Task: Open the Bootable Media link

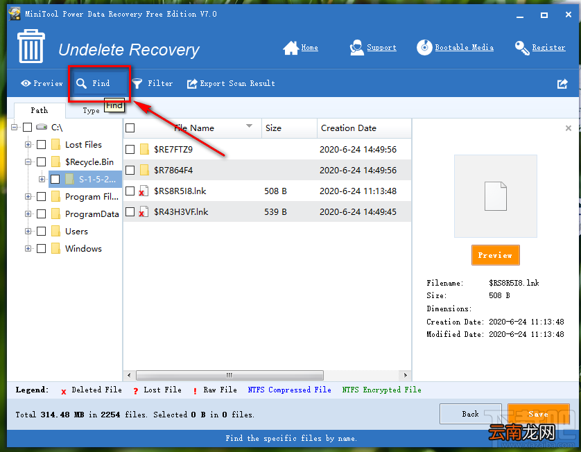Action: (465, 47)
